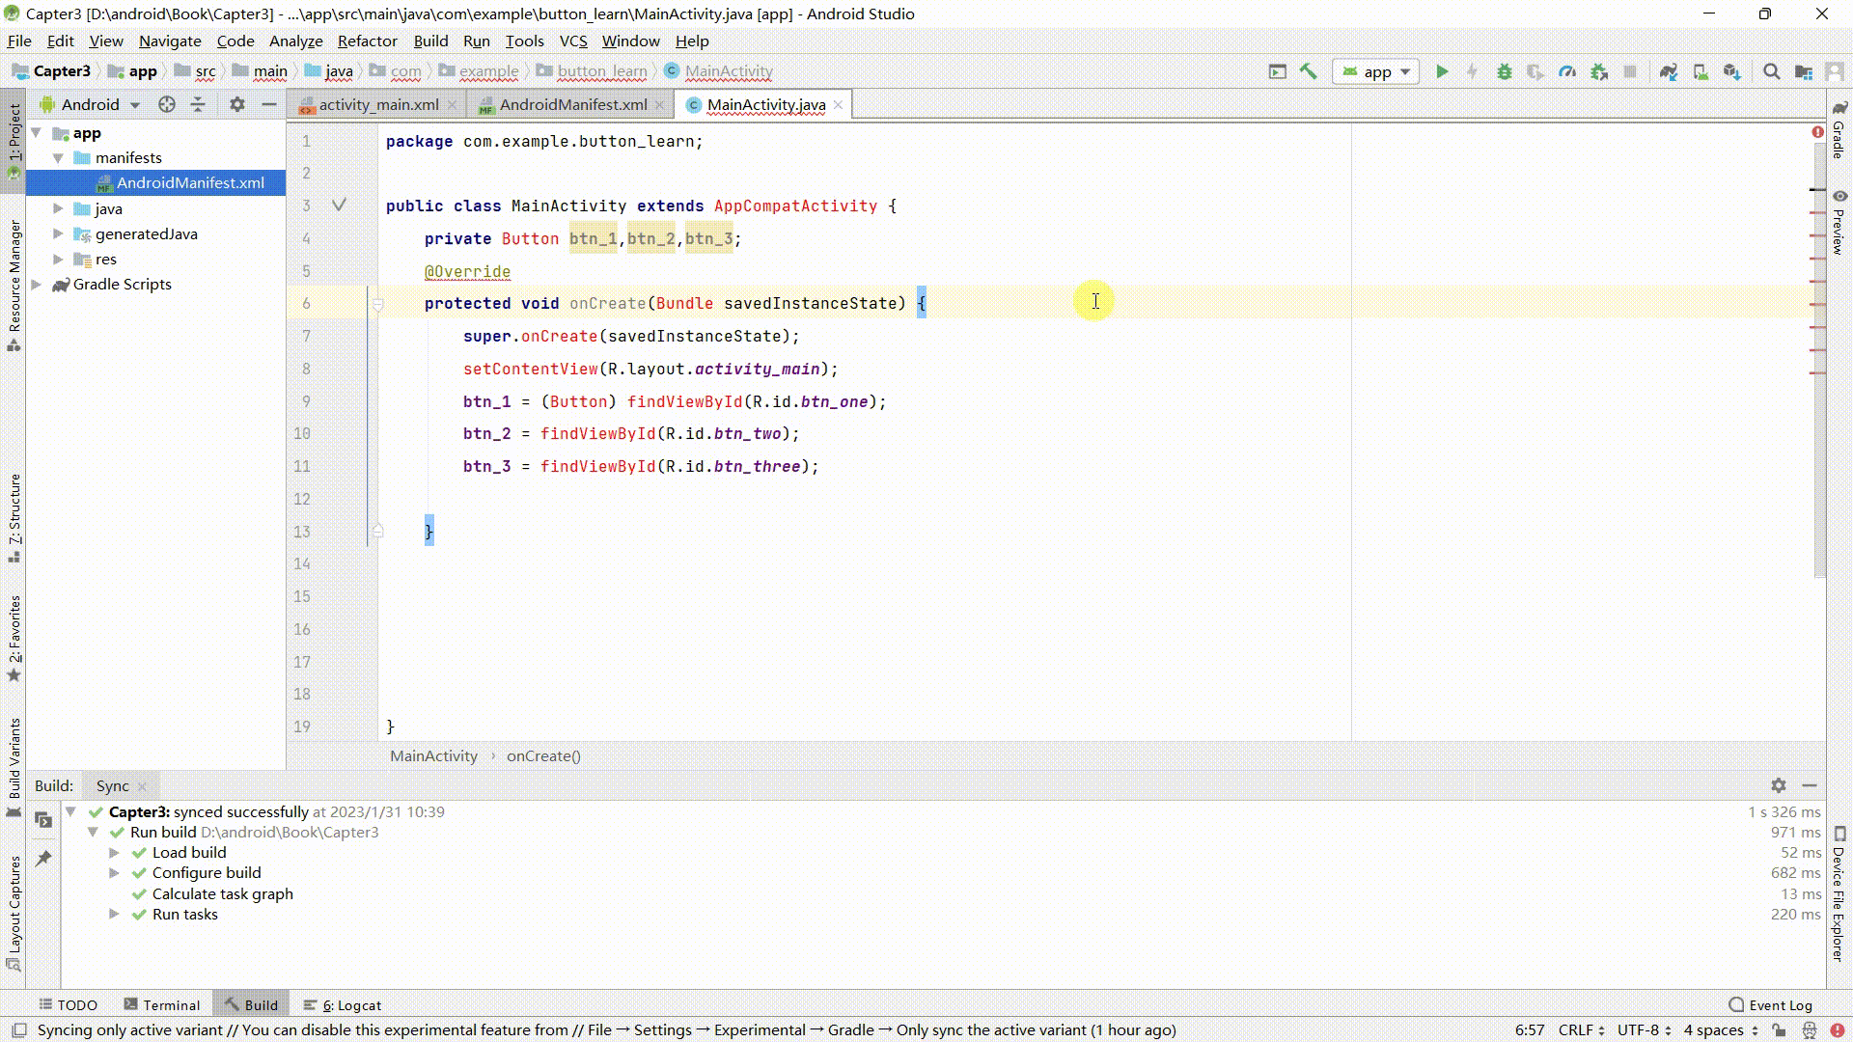
Task: Switch to activity_main.xml tab
Action: [377, 104]
